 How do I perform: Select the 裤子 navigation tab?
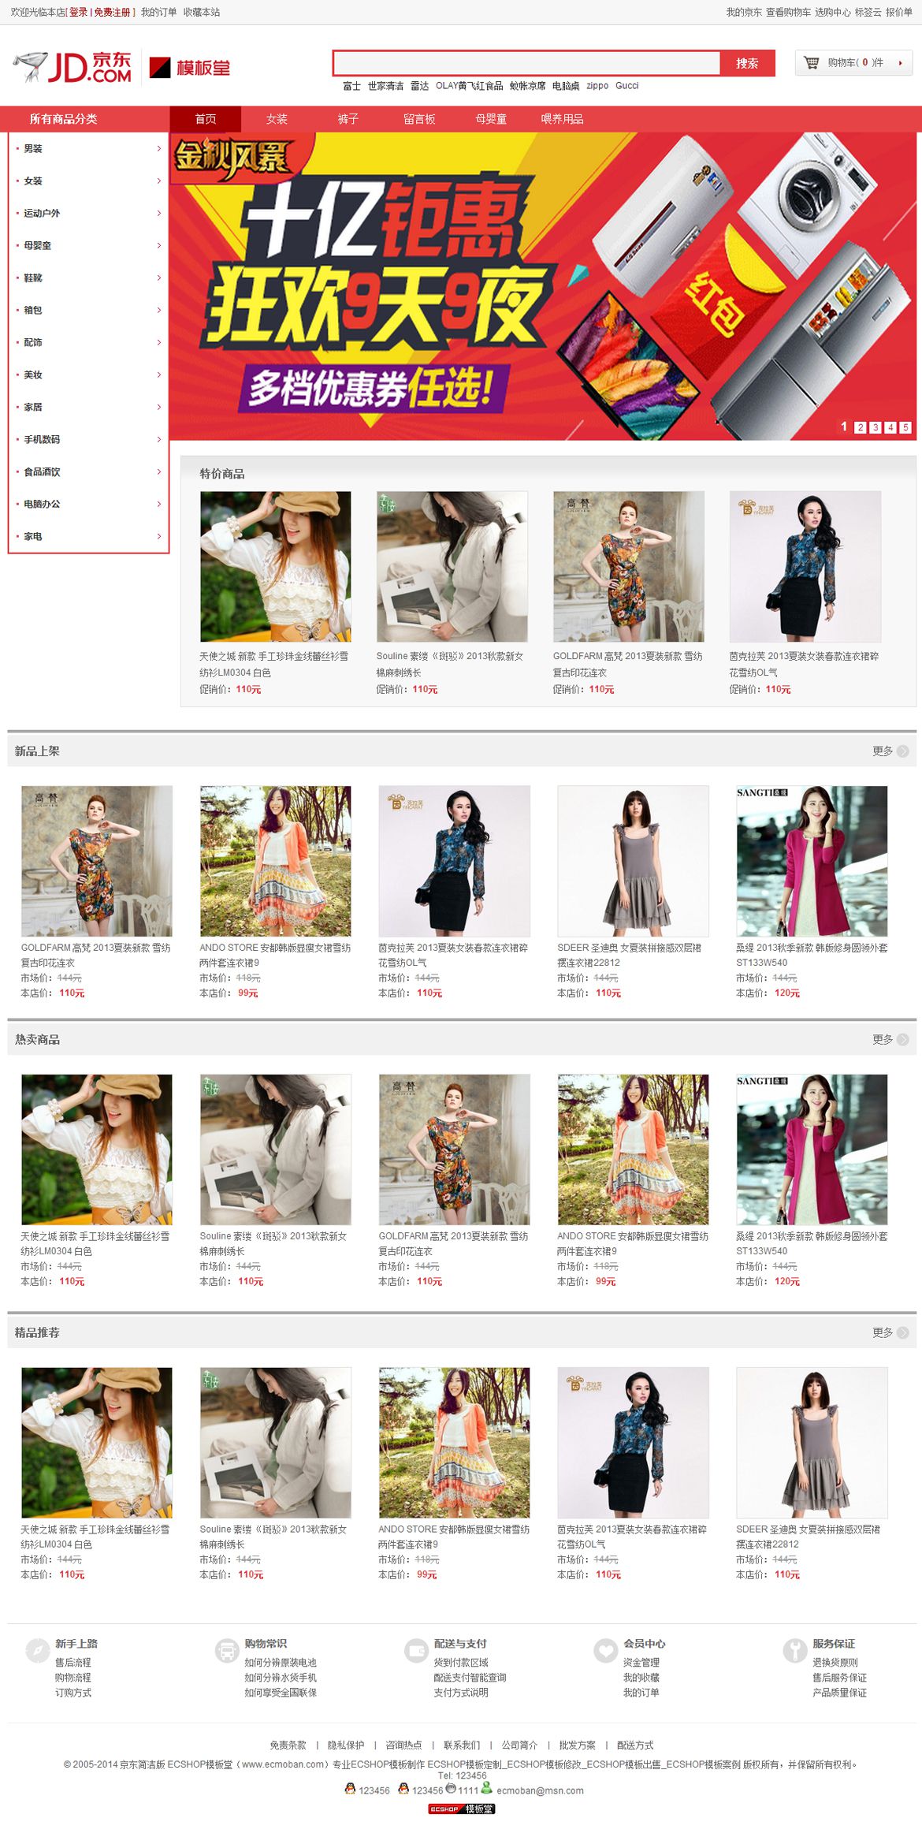click(x=348, y=119)
